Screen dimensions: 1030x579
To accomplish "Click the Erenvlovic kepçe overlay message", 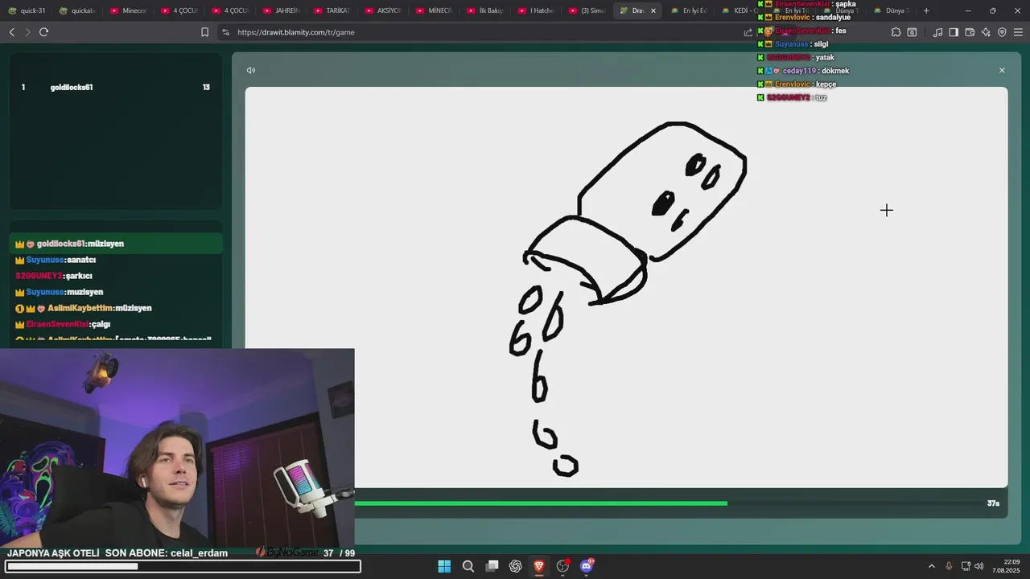I will (797, 84).
